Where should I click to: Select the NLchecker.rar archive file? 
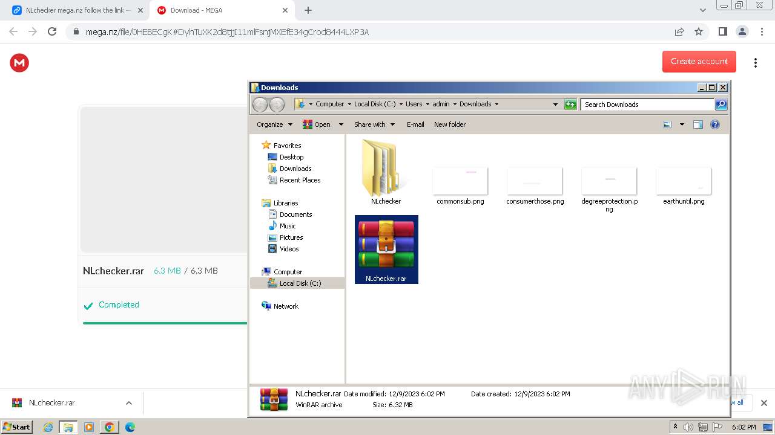pos(386,250)
